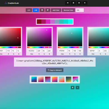
Task: Click the G field showing 45
Action: (44, 51)
